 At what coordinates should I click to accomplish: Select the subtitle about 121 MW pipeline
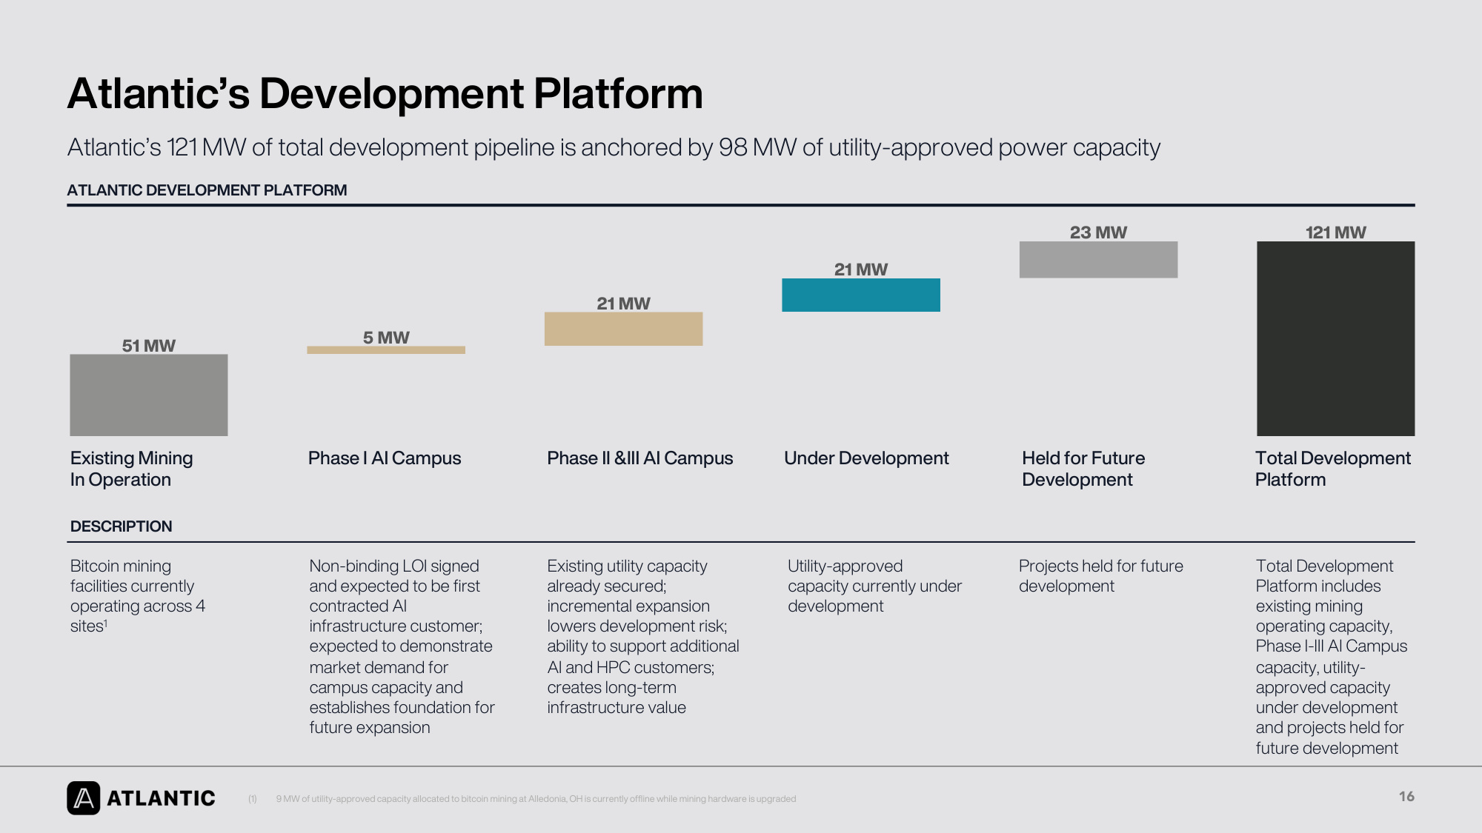coord(614,147)
